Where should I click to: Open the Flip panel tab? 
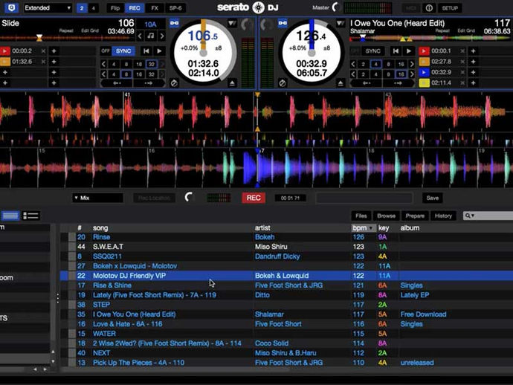pyautogui.click(x=115, y=8)
